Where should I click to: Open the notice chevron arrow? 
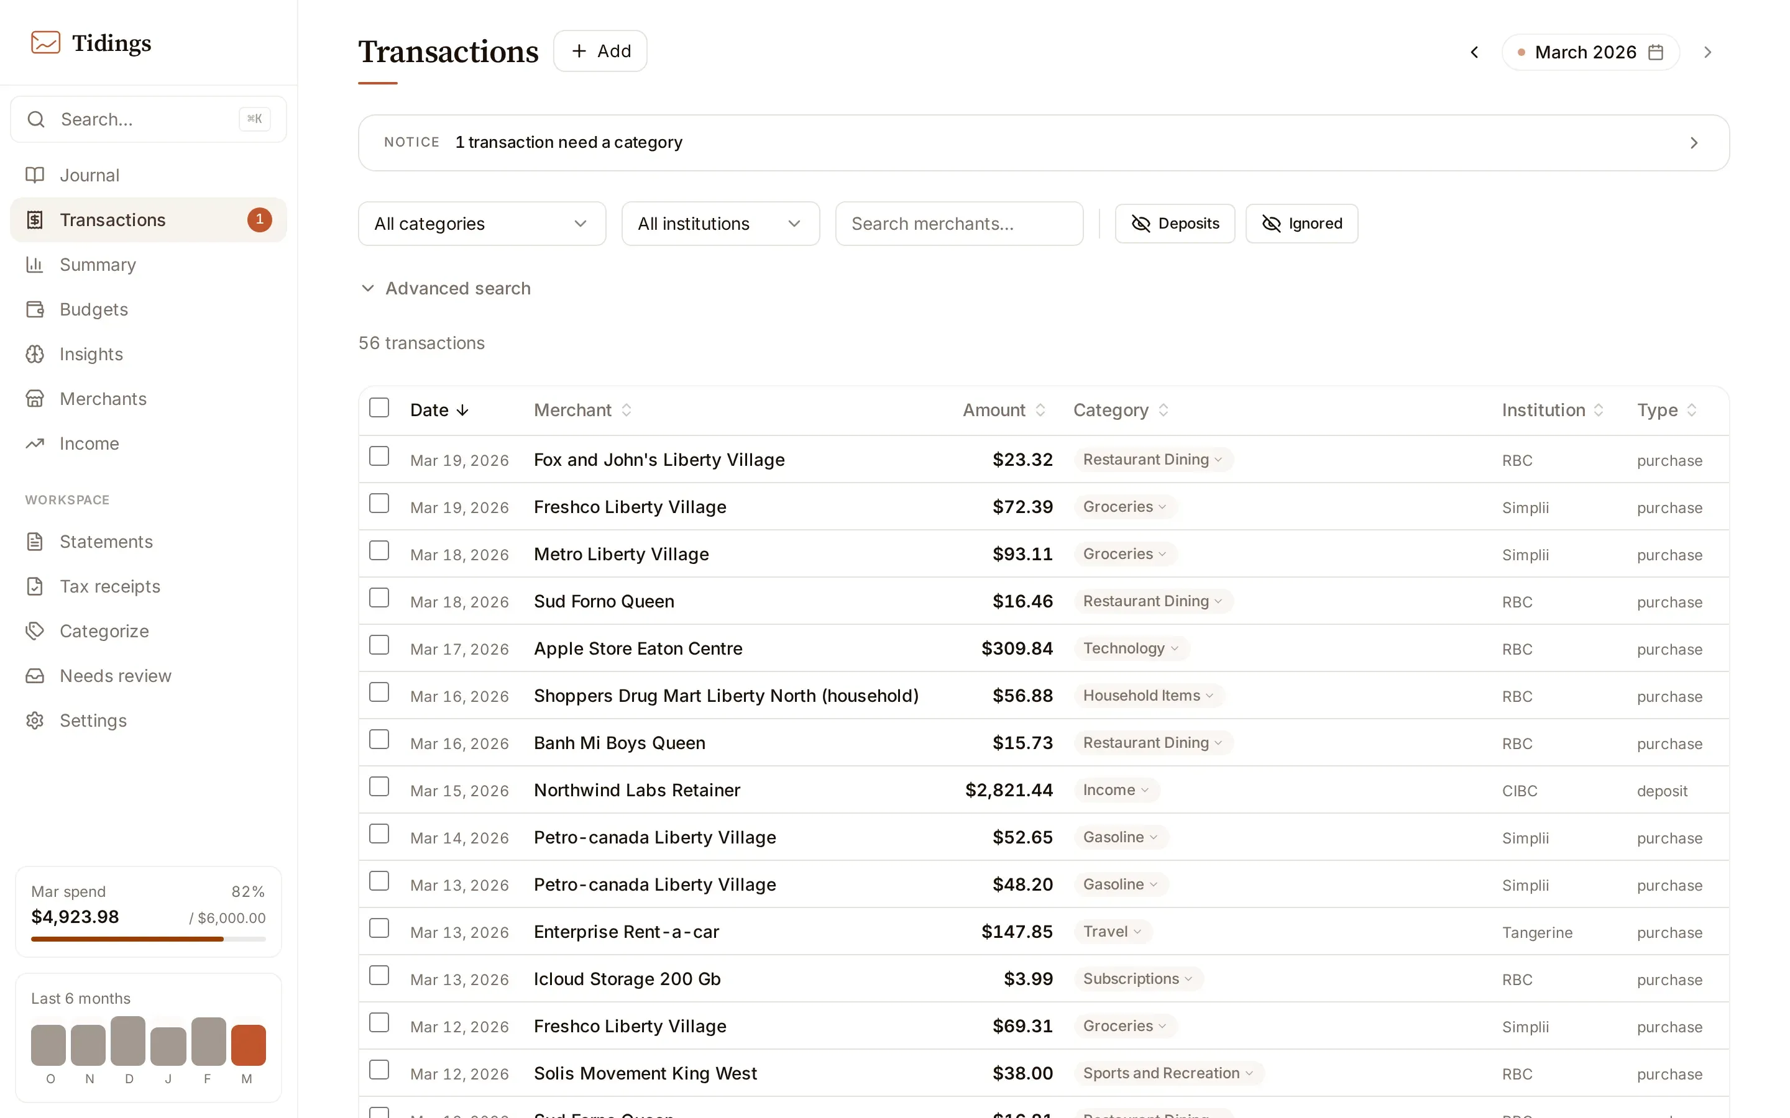pos(1694,143)
